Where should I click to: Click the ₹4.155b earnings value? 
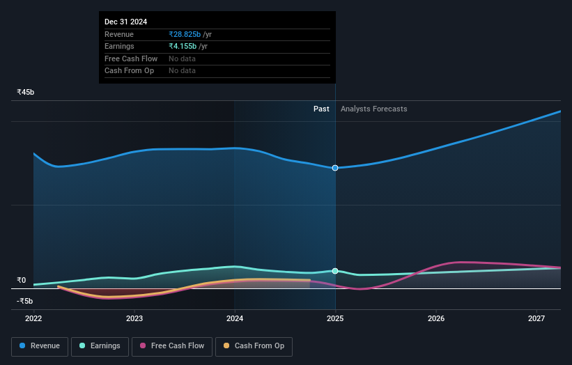point(183,46)
